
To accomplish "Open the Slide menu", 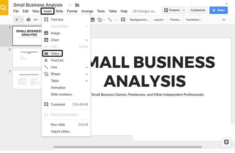I will pos(59,11).
